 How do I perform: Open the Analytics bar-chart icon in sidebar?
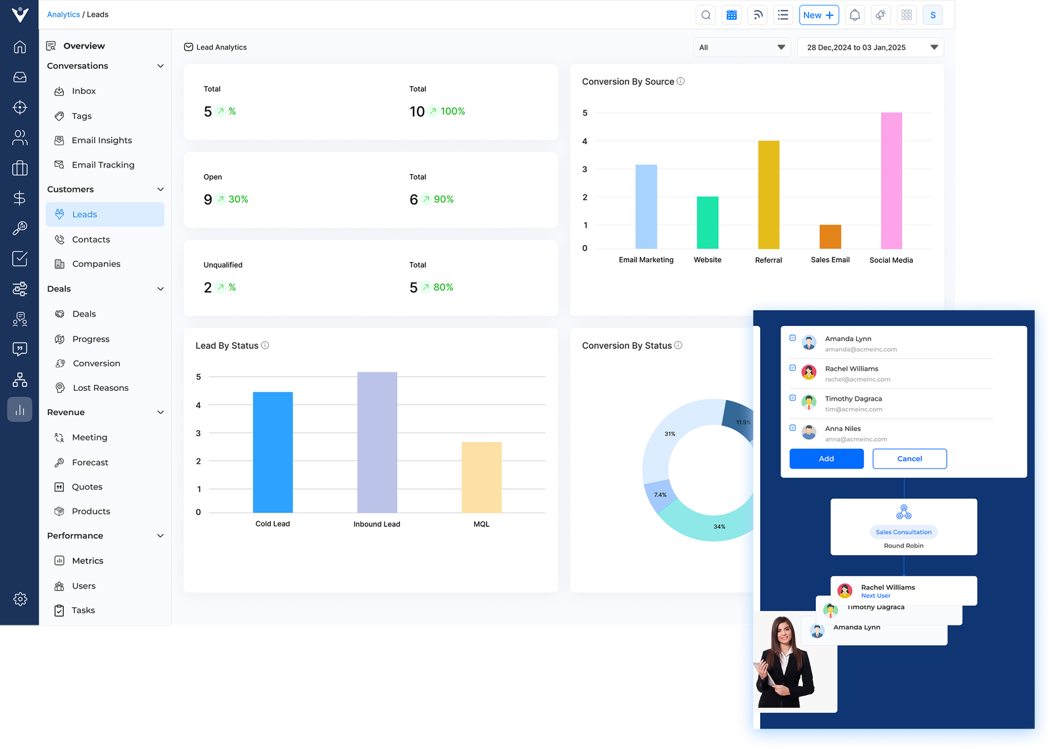point(20,409)
